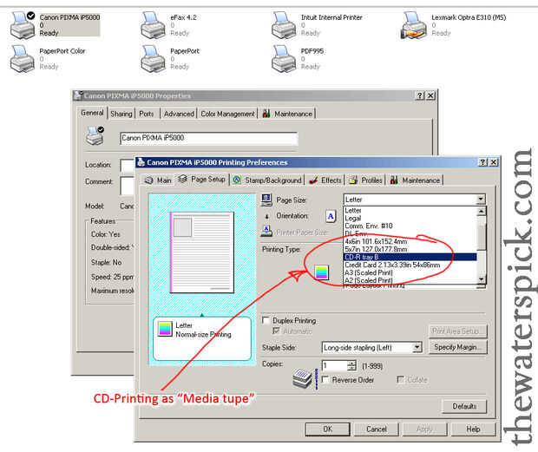
Task: Click the Location field in Properties window
Action: pyautogui.click(x=127, y=166)
